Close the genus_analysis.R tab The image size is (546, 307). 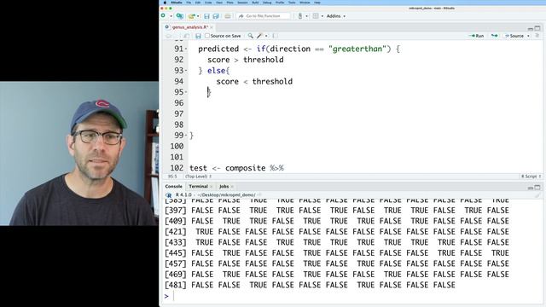(212, 27)
